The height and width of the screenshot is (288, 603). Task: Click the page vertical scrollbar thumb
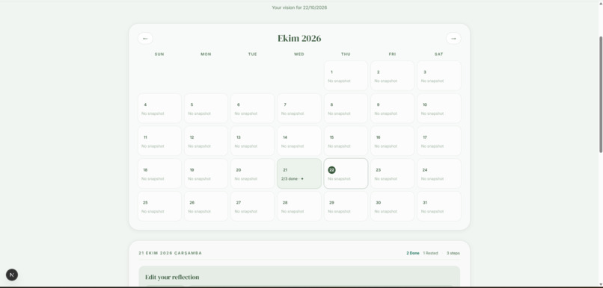click(x=601, y=94)
